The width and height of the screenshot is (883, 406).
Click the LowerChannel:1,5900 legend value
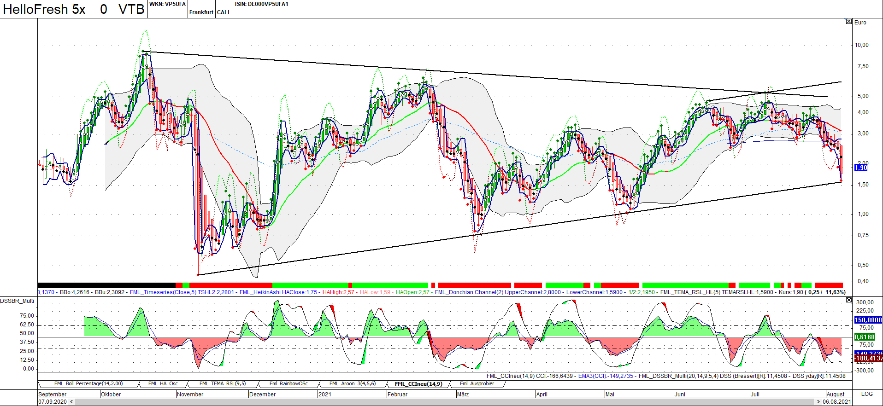click(x=594, y=292)
